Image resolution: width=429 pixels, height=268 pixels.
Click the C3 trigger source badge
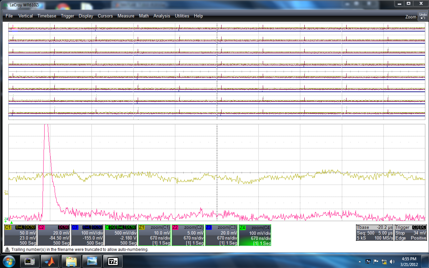point(416,227)
